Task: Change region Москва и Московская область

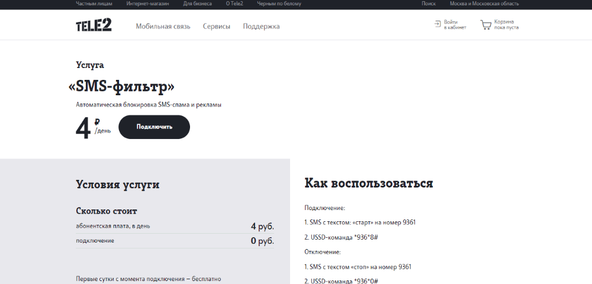Action: [x=484, y=4]
